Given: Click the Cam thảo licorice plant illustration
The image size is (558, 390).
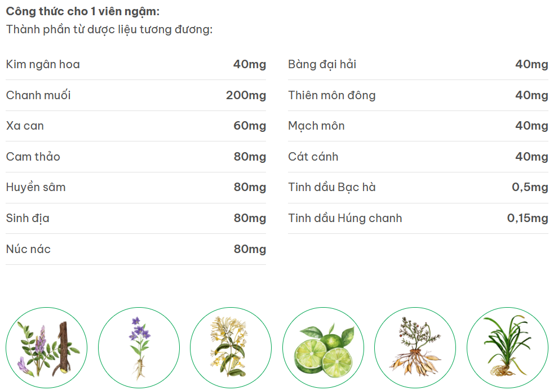Looking at the screenshot, I should [47, 348].
